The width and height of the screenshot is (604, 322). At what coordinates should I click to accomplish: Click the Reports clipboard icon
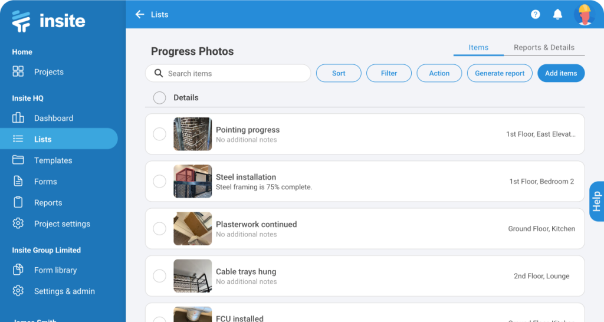coord(18,202)
